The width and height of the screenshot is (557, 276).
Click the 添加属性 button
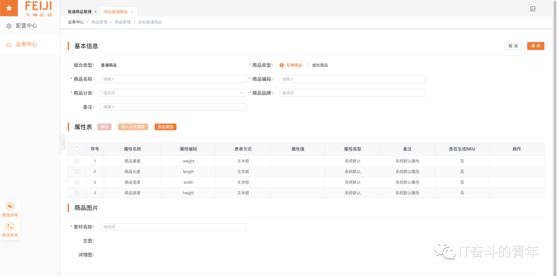(x=166, y=127)
